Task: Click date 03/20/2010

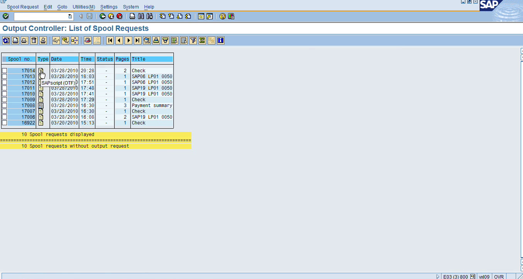Action: 65,123
